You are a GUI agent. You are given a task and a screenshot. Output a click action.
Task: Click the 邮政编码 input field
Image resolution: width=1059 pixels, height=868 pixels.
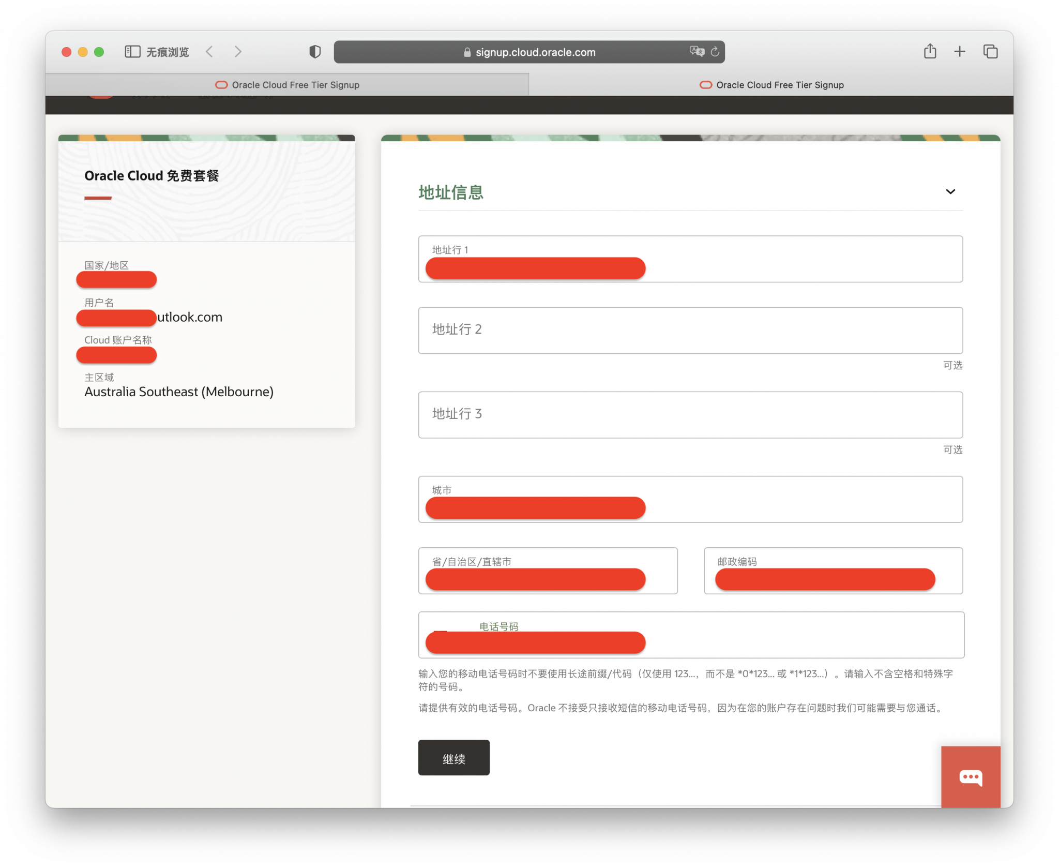[833, 571]
